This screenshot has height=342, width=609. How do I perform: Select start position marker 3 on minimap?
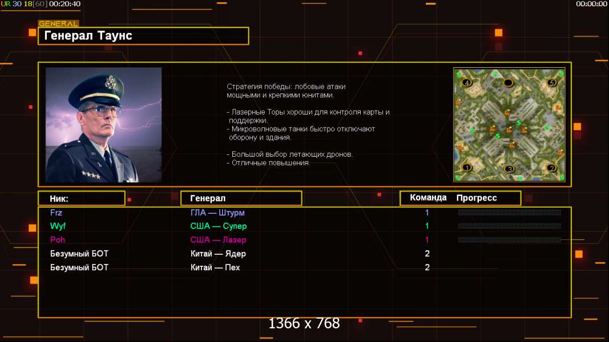pyautogui.click(x=510, y=169)
